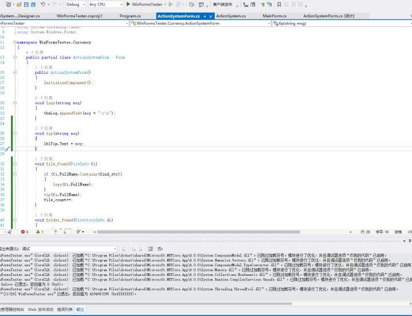Switch to the WinFormsTester.csproj tab

tap(80, 16)
